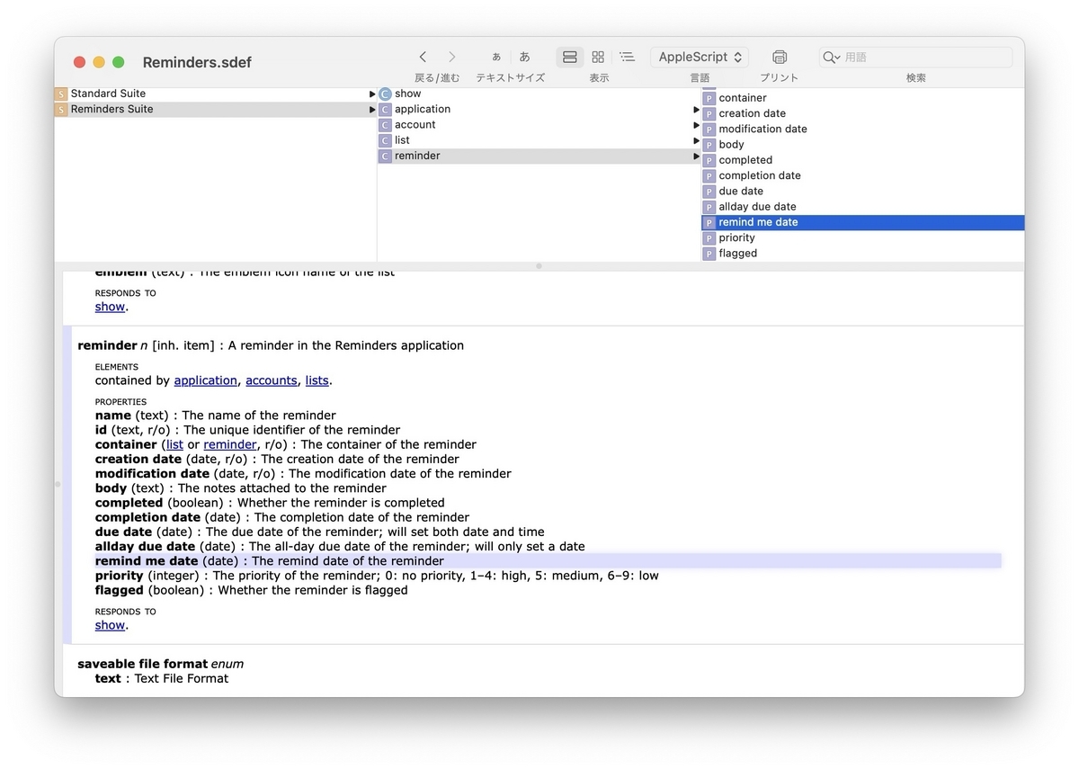Click the P icon beside due date
1079x769 pixels.
click(x=709, y=192)
